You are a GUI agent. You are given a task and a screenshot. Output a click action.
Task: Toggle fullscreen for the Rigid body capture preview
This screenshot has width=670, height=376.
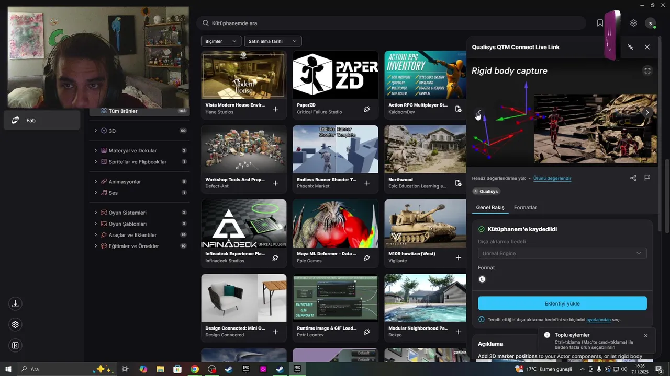[x=647, y=70]
